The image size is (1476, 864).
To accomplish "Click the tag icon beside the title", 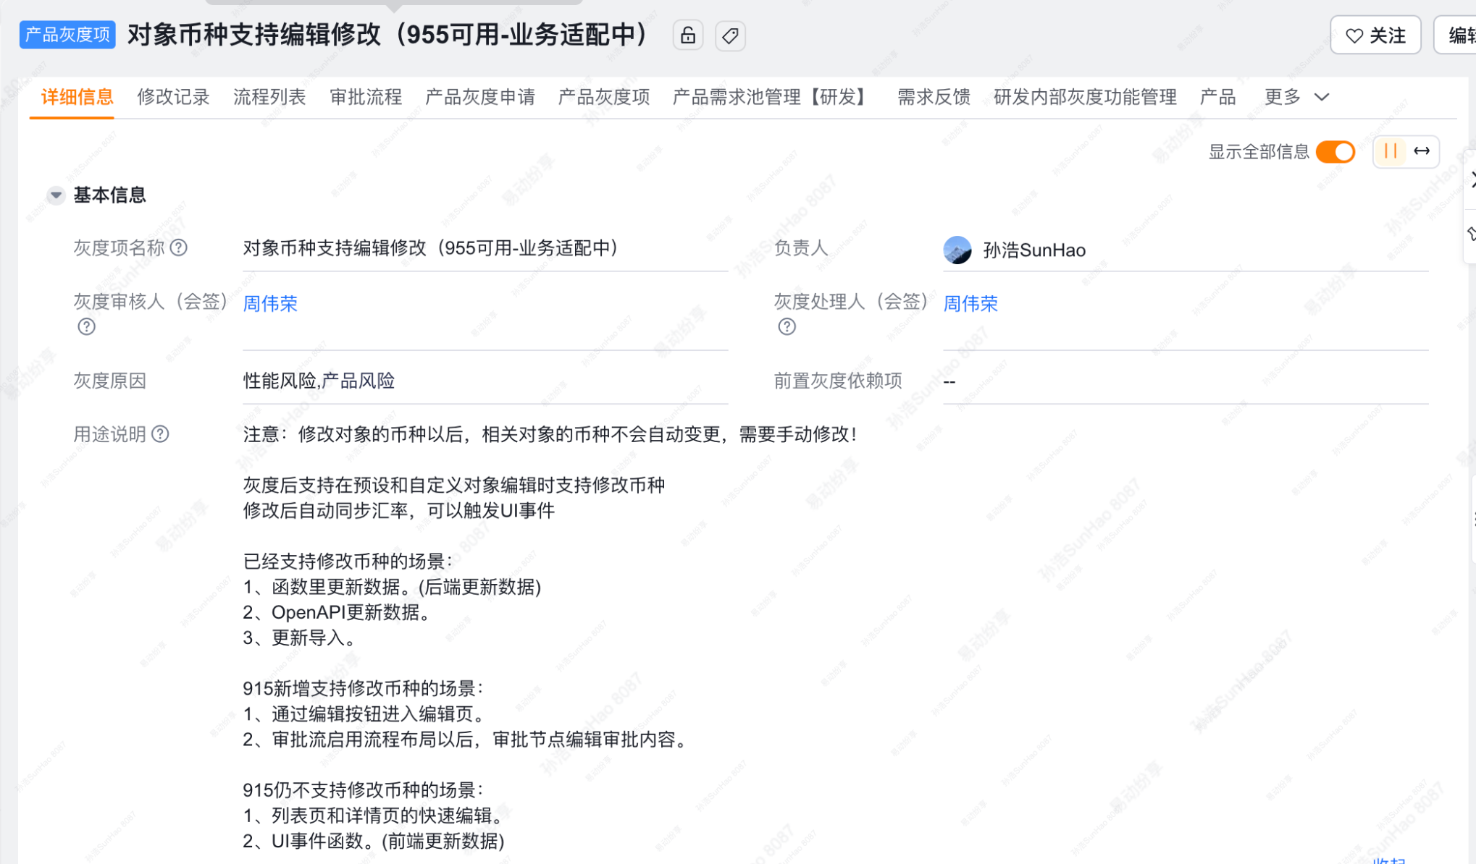I will coord(730,35).
